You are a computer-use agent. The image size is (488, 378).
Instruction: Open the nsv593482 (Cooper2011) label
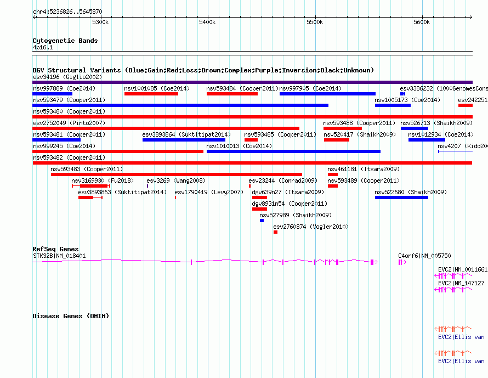(x=69, y=157)
